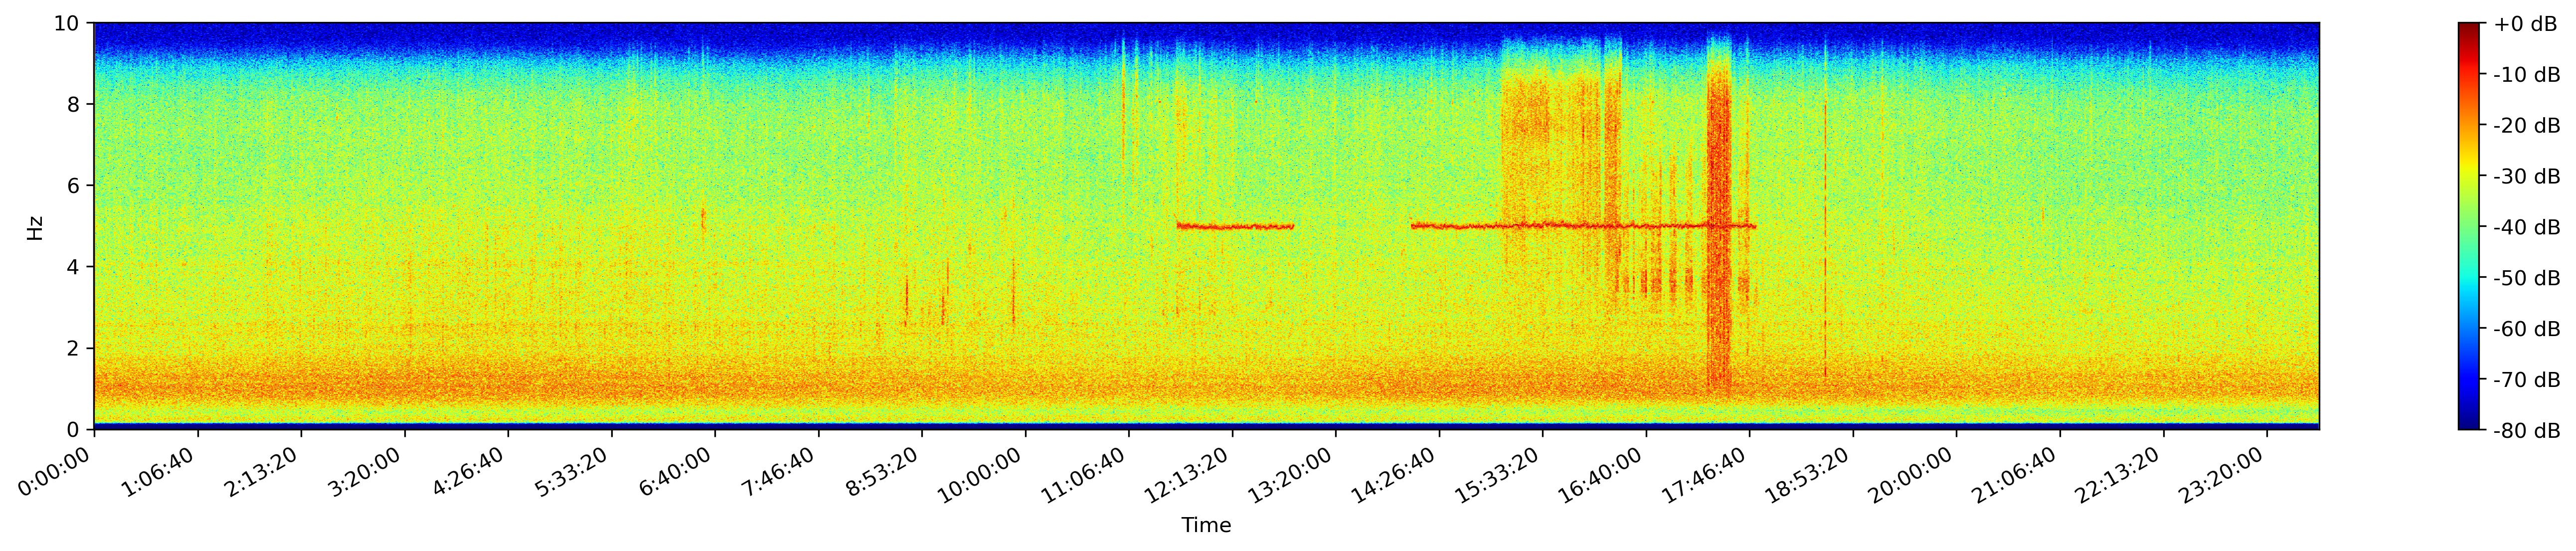Viewport: 2576px width, 551px height.
Task: Click the 'Hz' y-axis title
Action: pyautogui.click(x=35, y=227)
